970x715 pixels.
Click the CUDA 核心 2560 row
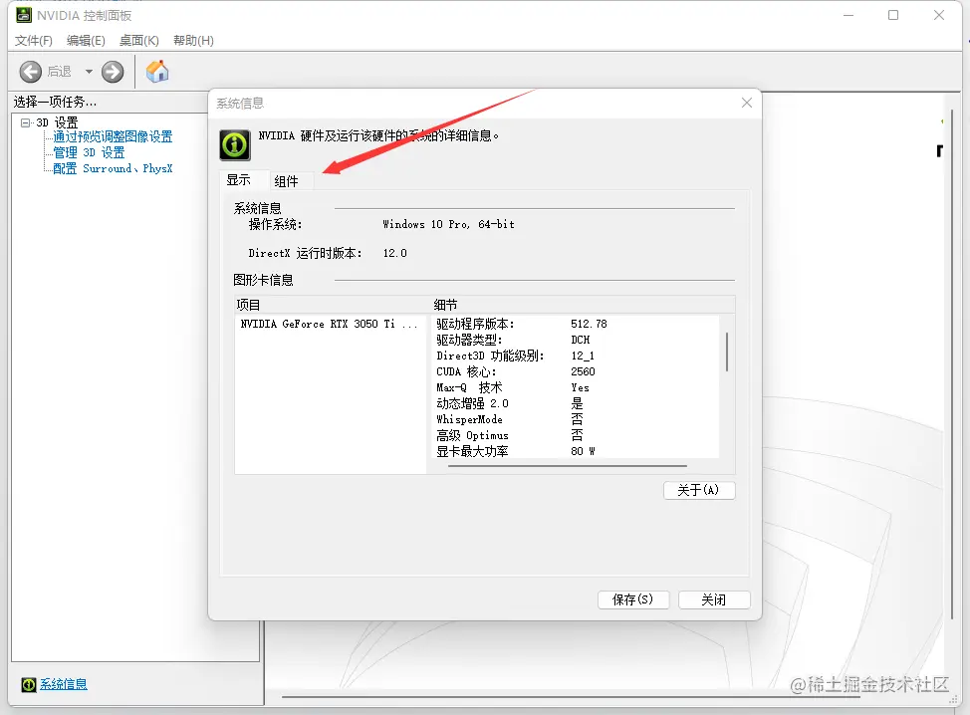pyautogui.click(x=577, y=371)
